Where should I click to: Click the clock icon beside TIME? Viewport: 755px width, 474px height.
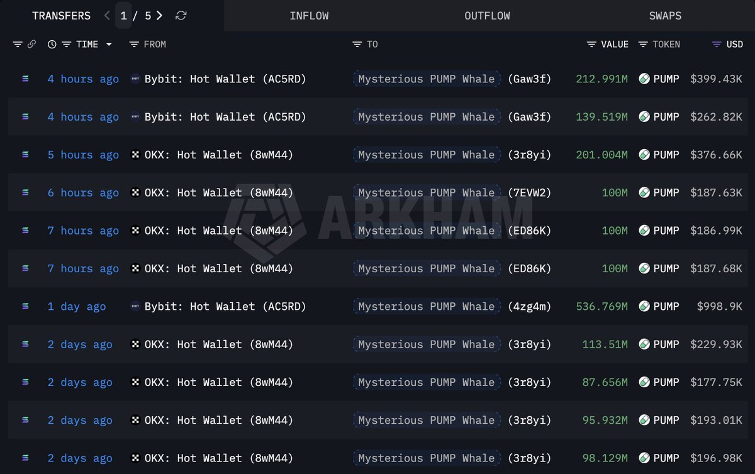52,45
